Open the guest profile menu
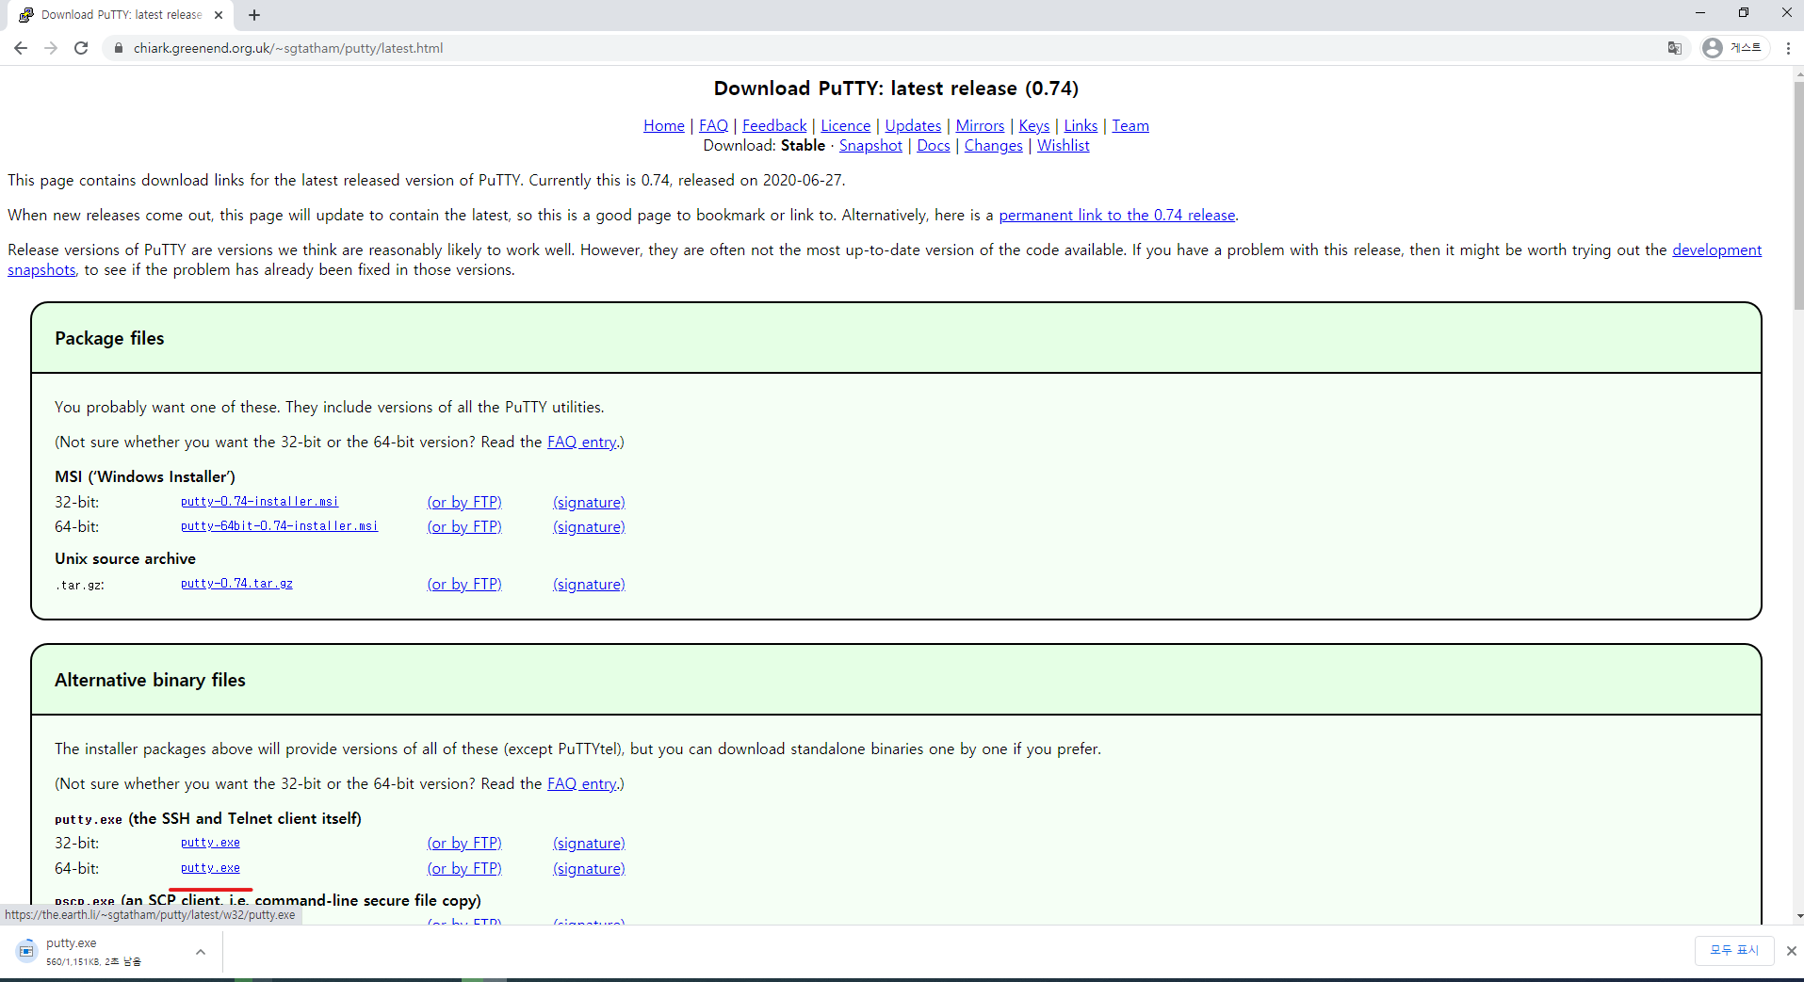This screenshot has height=982, width=1804. click(1734, 48)
